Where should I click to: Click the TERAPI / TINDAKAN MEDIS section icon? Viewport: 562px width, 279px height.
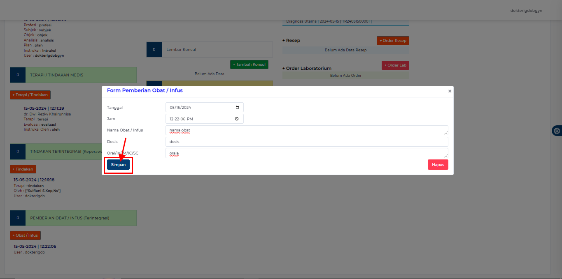[x=18, y=75]
